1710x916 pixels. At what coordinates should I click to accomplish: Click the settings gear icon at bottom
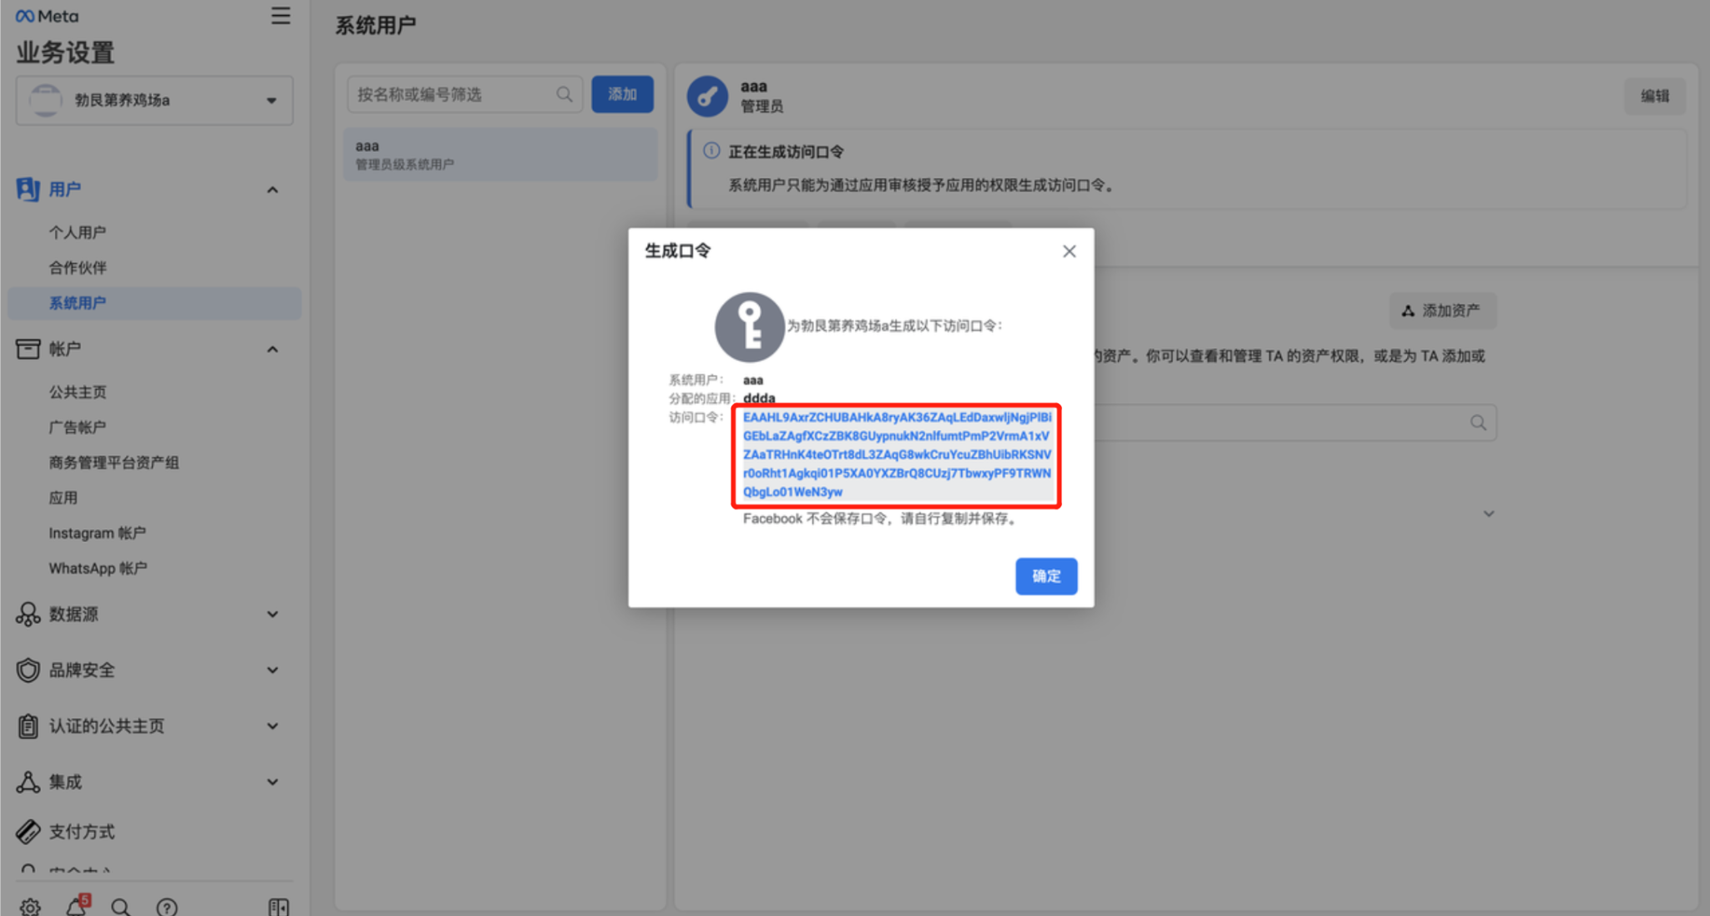[30, 906]
